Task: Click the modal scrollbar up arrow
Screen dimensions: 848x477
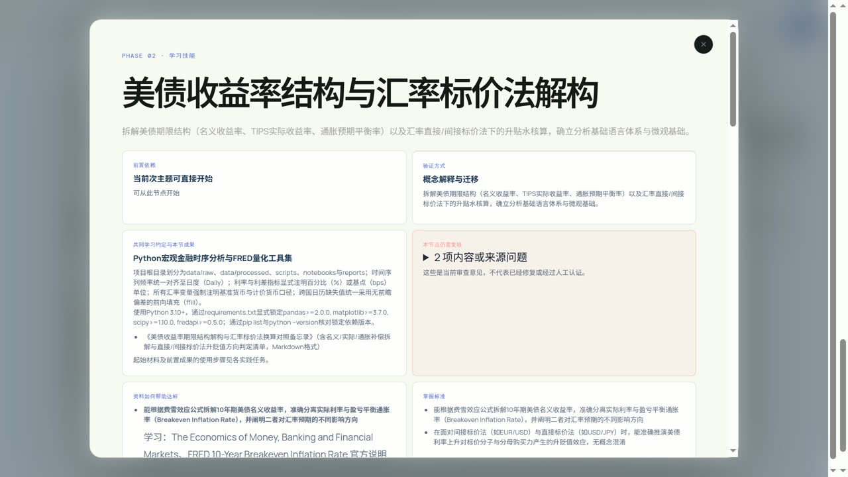Action: click(733, 26)
